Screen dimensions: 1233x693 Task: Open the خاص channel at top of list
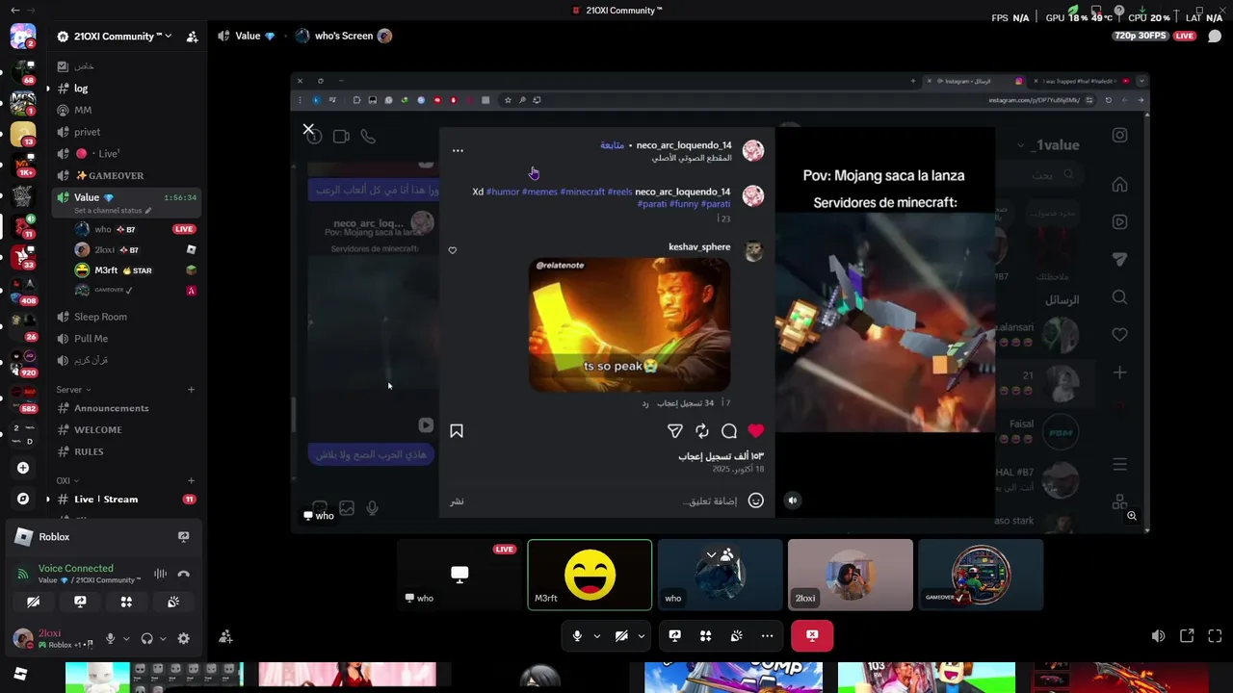[126, 66]
